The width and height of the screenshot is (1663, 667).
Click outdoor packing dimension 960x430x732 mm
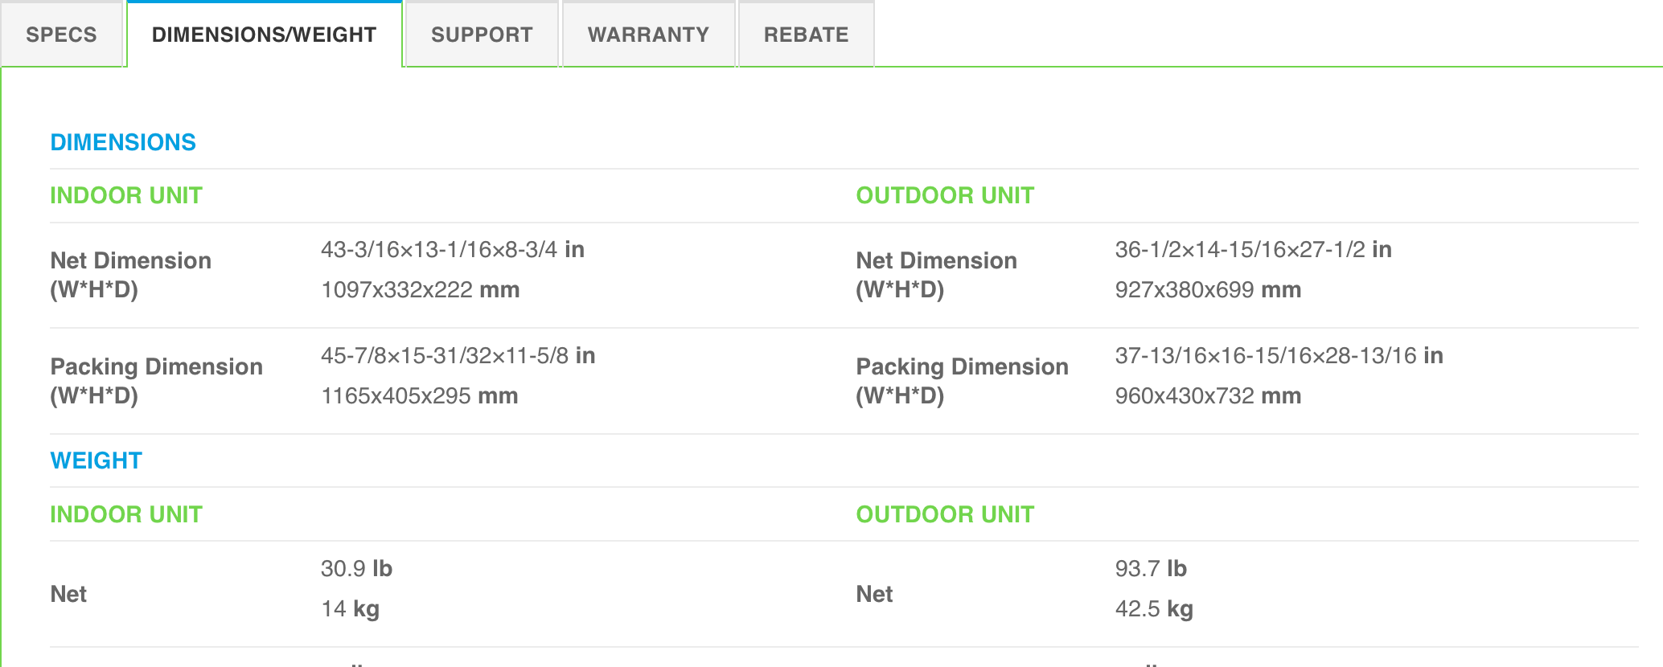1207,395
